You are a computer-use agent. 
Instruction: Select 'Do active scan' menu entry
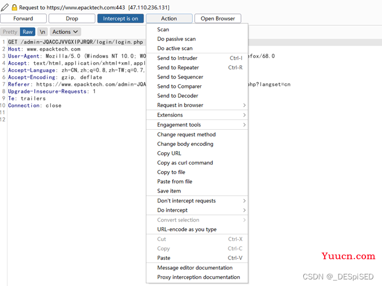[x=197, y=48]
